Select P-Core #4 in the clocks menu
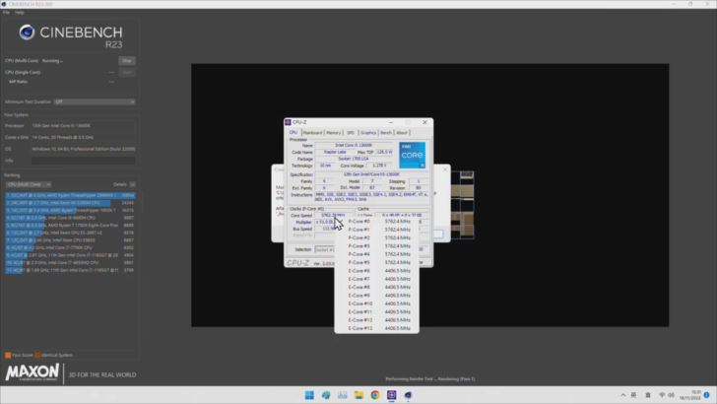 (x=377, y=254)
